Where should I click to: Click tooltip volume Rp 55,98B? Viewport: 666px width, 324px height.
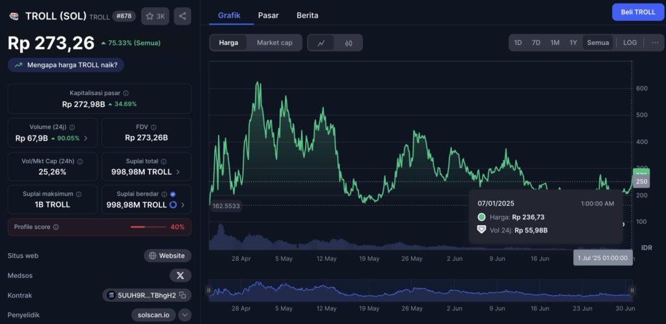[531, 230]
